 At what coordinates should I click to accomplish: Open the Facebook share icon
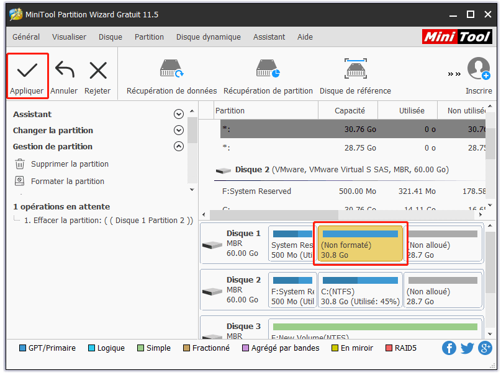click(x=449, y=348)
